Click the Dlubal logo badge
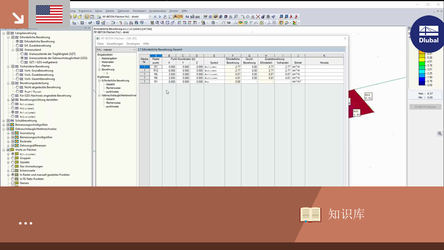444x250 pixels. point(428,34)
